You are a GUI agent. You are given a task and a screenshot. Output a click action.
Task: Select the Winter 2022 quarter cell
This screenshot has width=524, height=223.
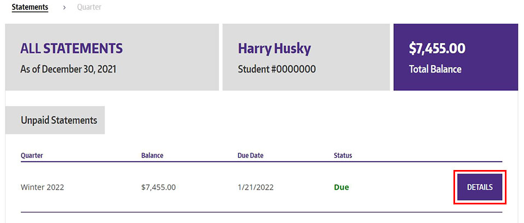click(x=43, y=187)
